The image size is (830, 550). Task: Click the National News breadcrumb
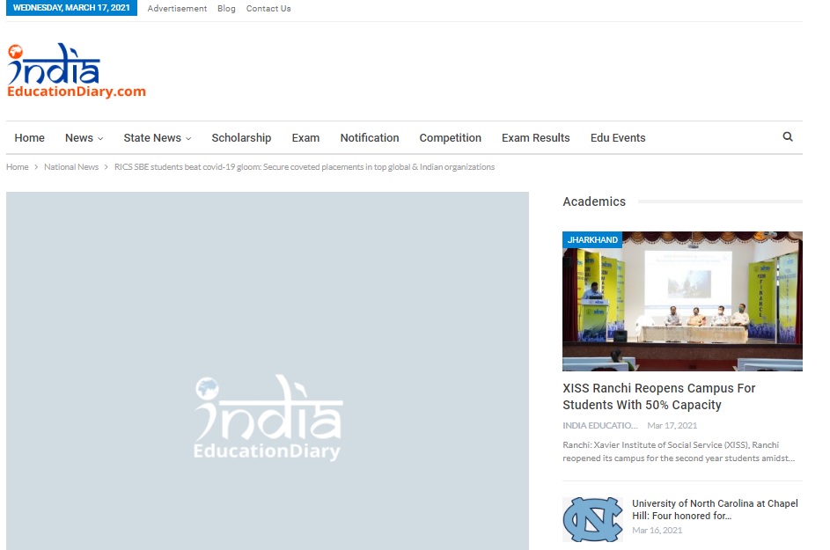click(71, 167)
